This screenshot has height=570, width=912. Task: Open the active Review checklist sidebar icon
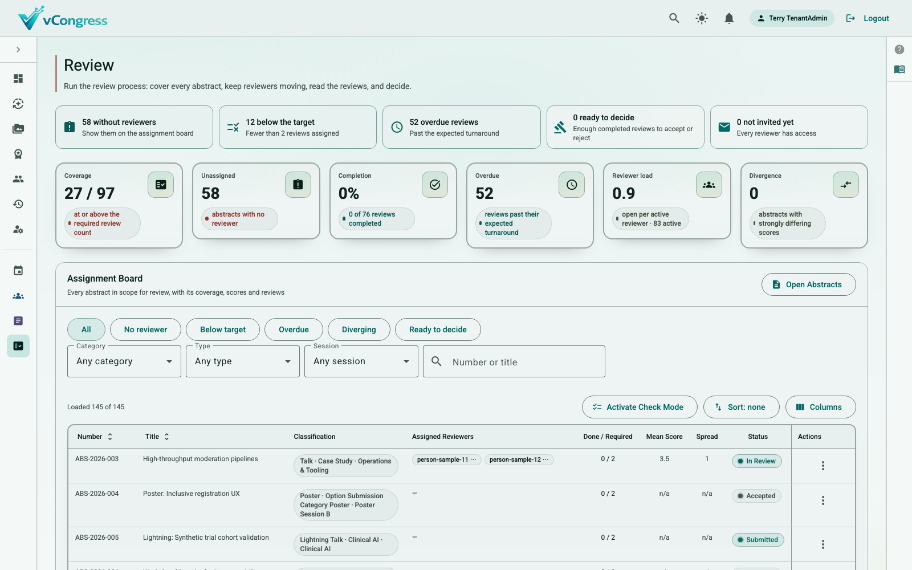pyautogui.click(x=18, y=346)
